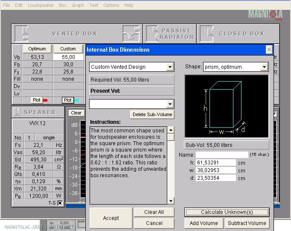Click the Accept button
291x231 pixels.
point(111,218)
